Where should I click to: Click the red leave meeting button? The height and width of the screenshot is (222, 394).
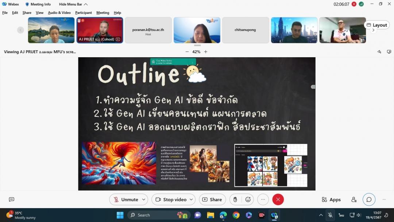tap(278, 199)
